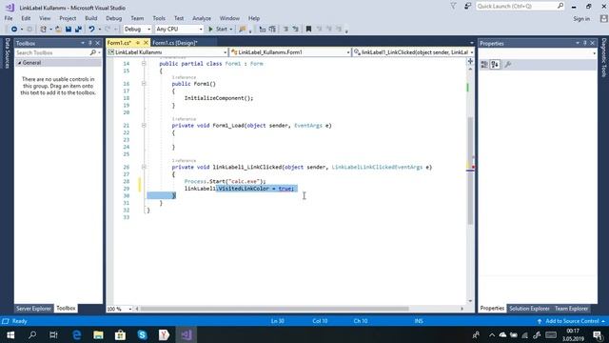Image resolution: width=609 pixels, height=343 pixels.
Task: Click the Undo arrow icon
Action: click(91, 30)
